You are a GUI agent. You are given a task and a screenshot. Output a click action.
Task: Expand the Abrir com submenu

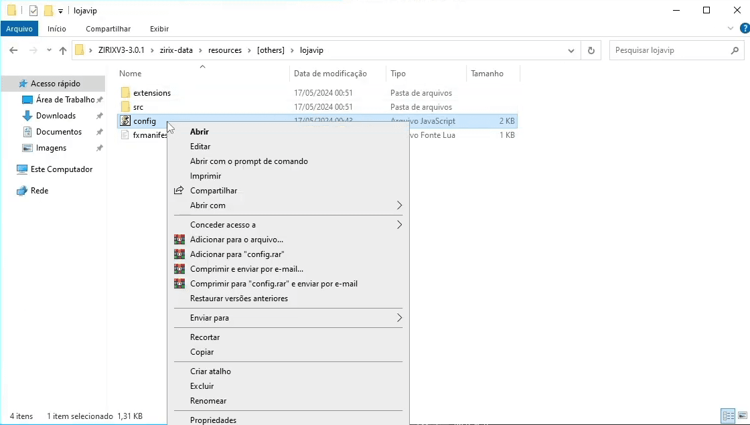pos(288,205)
